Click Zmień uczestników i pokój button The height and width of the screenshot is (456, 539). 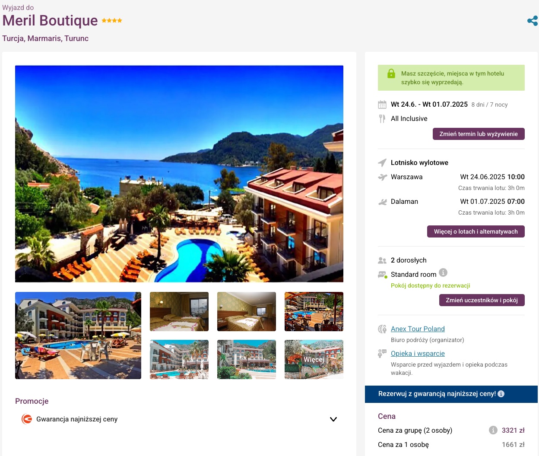tap(482, 300)
